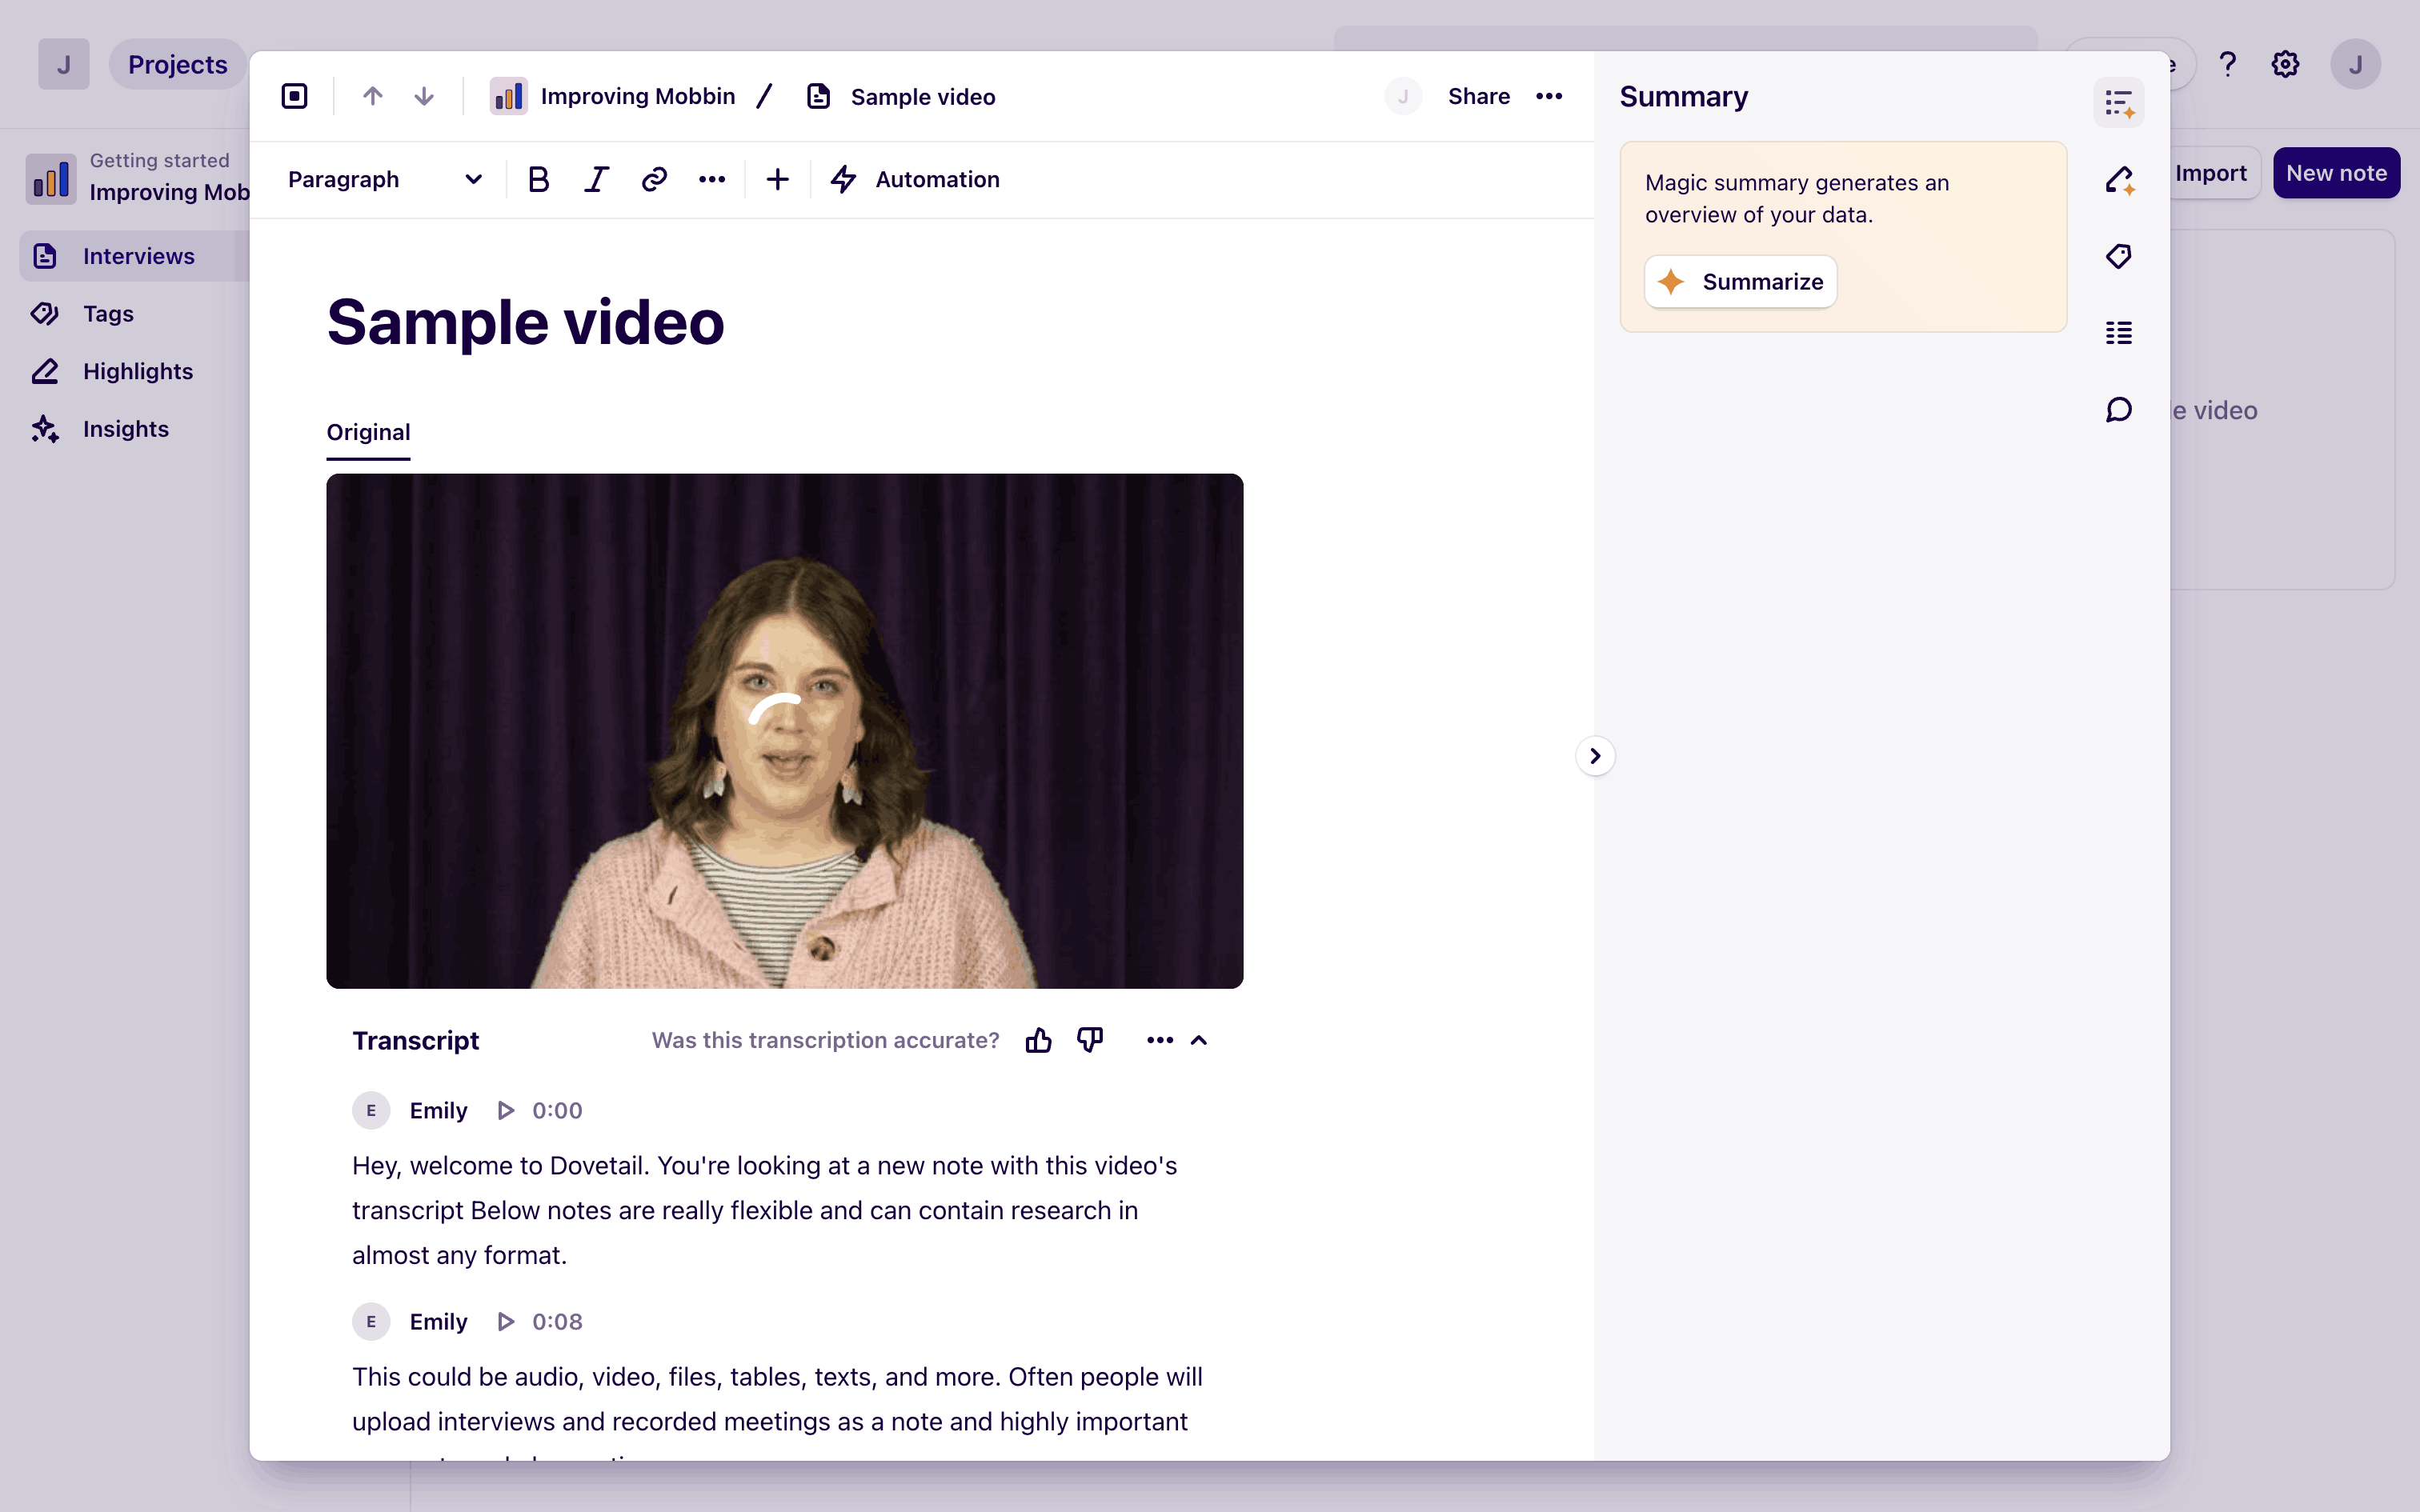Click the sample video player thumbnail
This screenshot has height=1512, width=2420.
pos(784,730)
